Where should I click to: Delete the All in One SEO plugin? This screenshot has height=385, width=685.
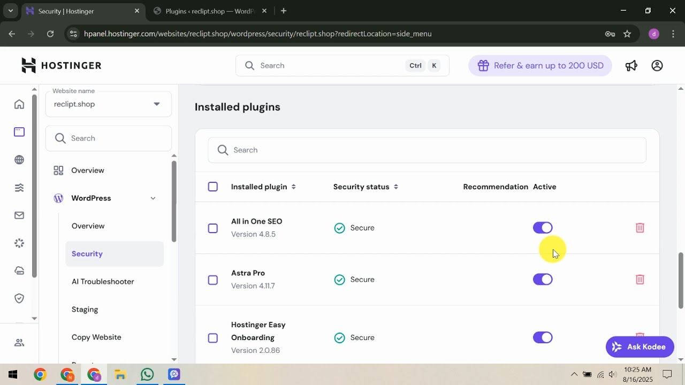tap(640, 228)
